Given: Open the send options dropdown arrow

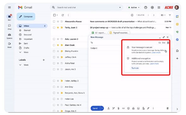Looking at the screenshot, I should coord(102,108).
